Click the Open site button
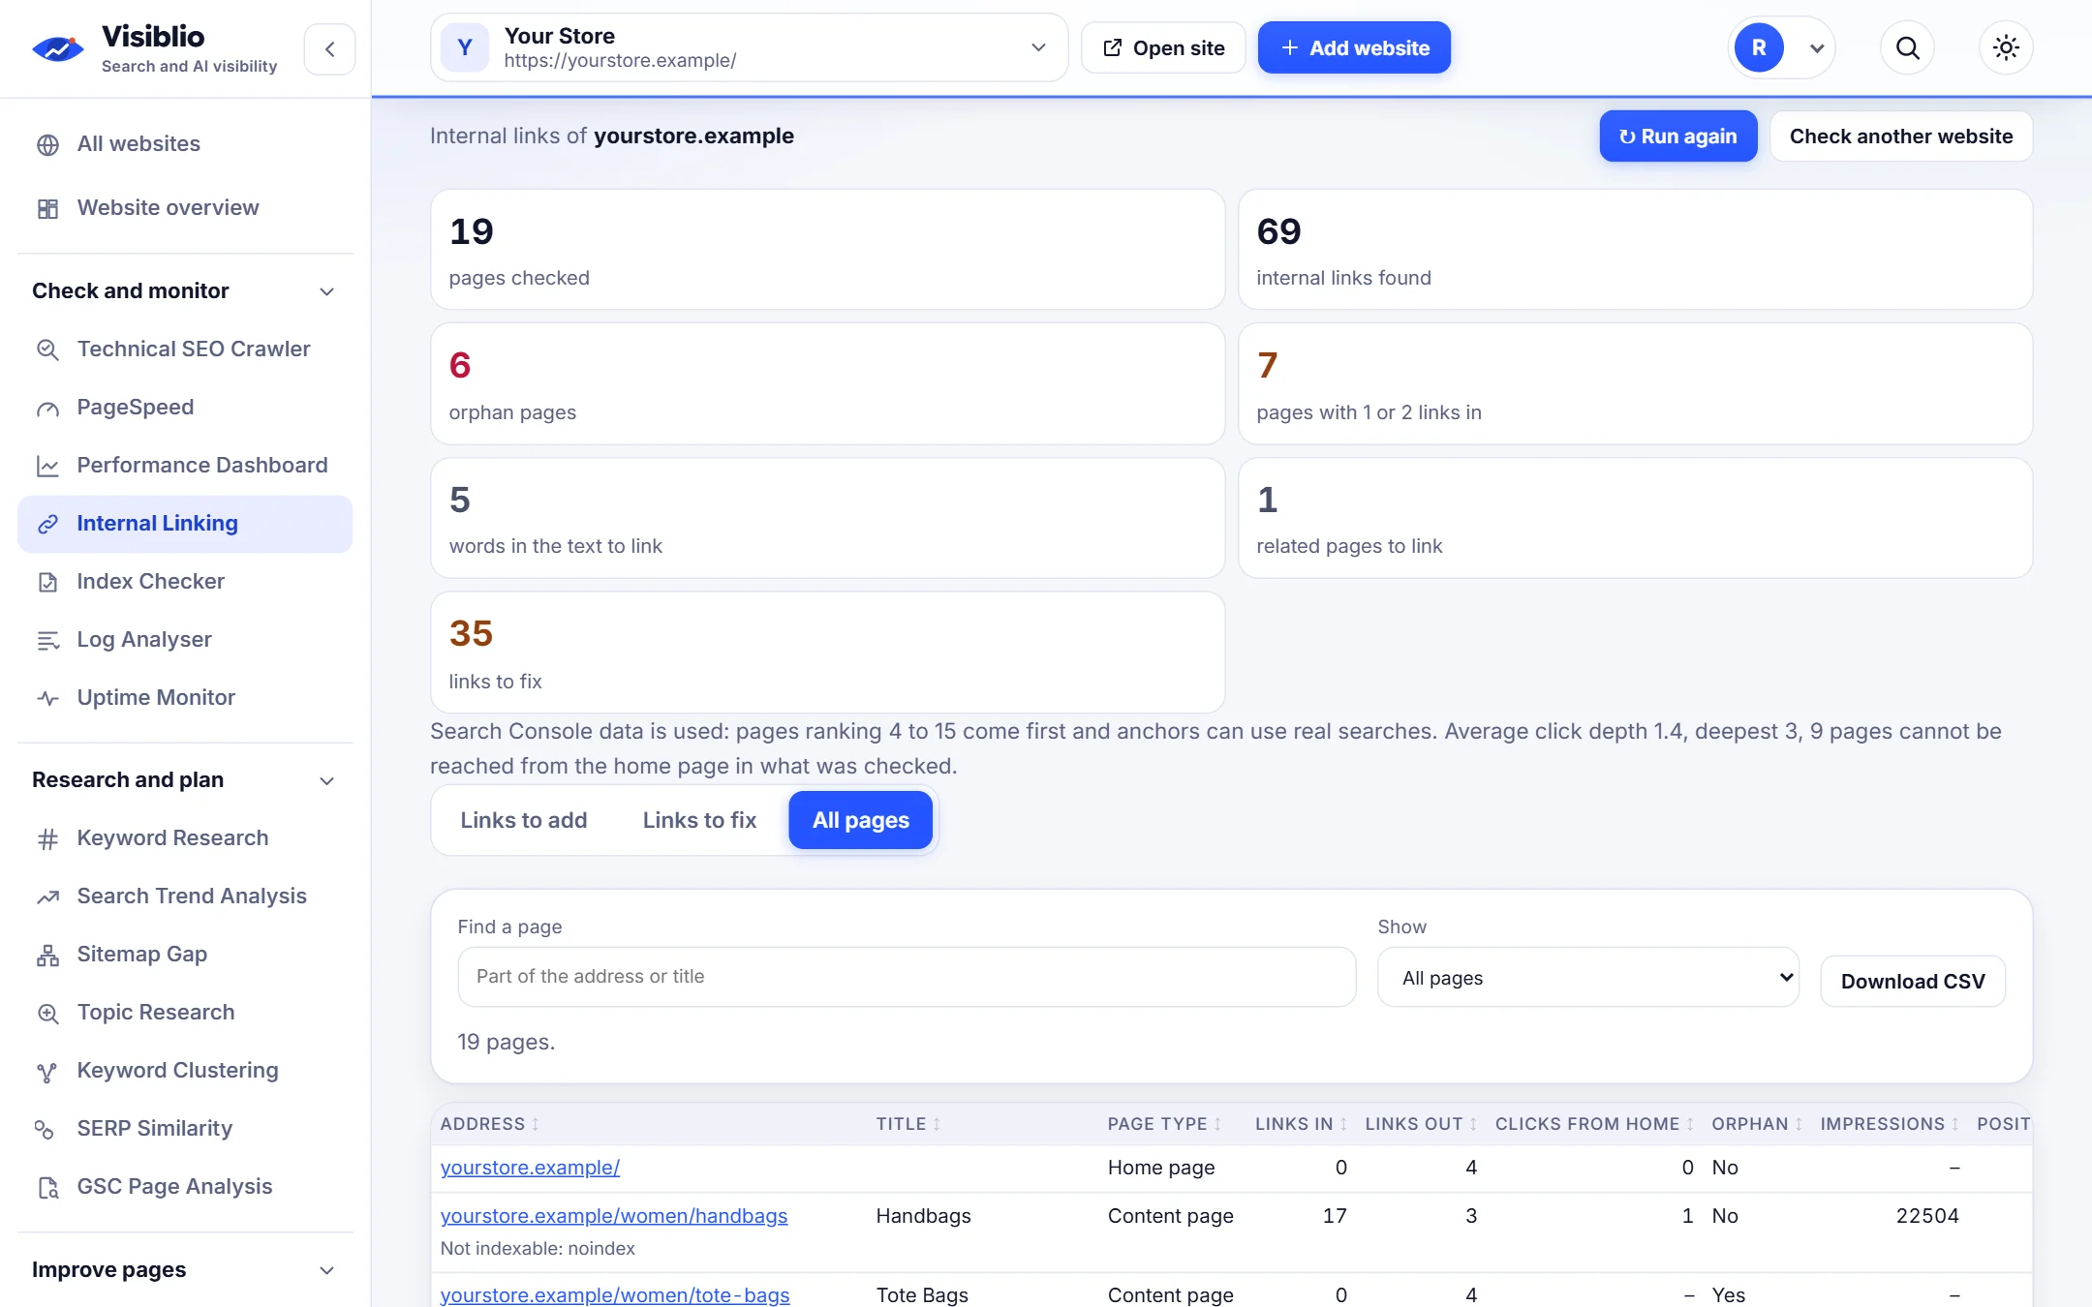This screenshot has width=2092, height=1307. pyautogui.click(x=1163, y=47)
